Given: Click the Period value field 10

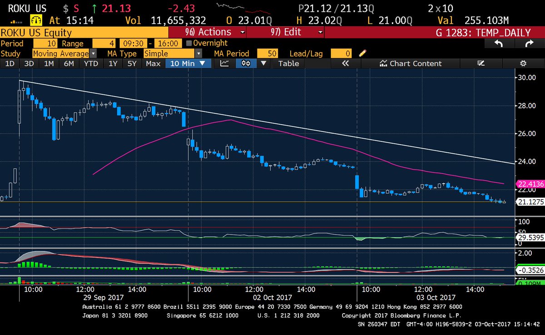Looking at the screenshot, I should pos(45,44).
